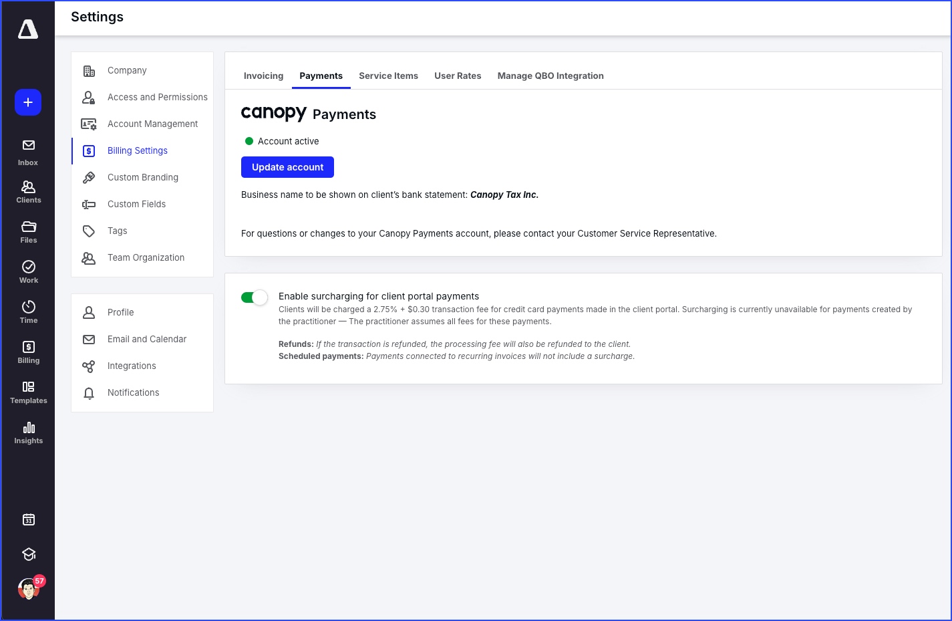Click the Scheduled payments note
952x621 pixels.
coord(456,356)
